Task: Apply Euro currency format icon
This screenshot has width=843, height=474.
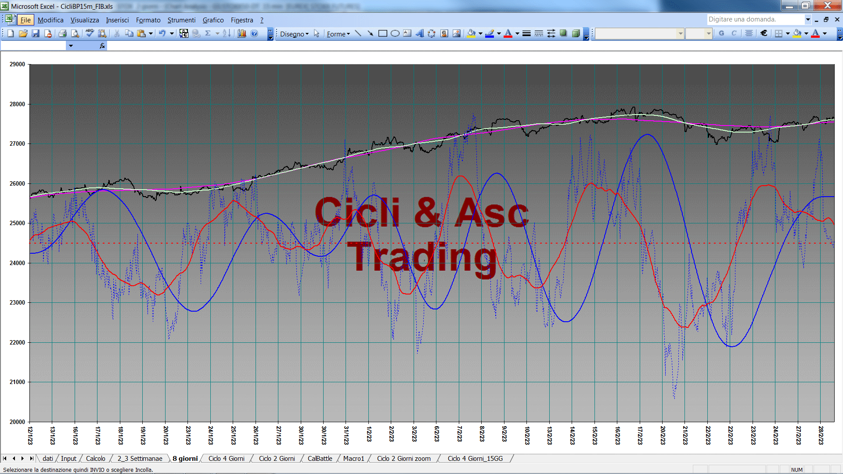Action: click(764, 34)
